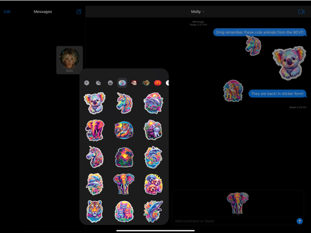This screenshot has width=311, height=233.
Task: Pick the dolphin with flowers sticker in last row
Action: point(153,211)
